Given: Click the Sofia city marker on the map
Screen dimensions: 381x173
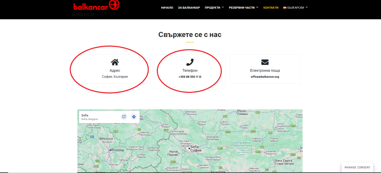Looking at the screenshot, I should pos(189,148).
